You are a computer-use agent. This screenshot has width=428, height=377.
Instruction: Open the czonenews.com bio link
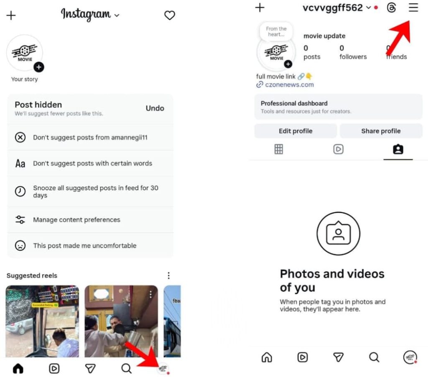289,84
